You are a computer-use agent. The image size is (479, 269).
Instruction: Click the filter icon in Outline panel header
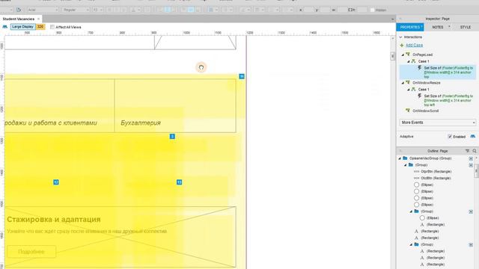467,151
